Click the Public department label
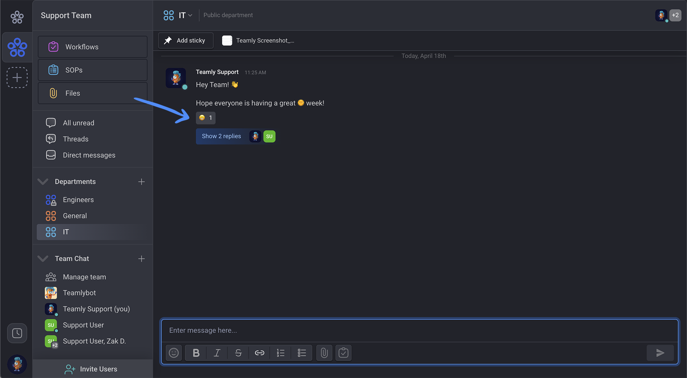The width and height of the screenshot is (687, 378). point(228,15)
